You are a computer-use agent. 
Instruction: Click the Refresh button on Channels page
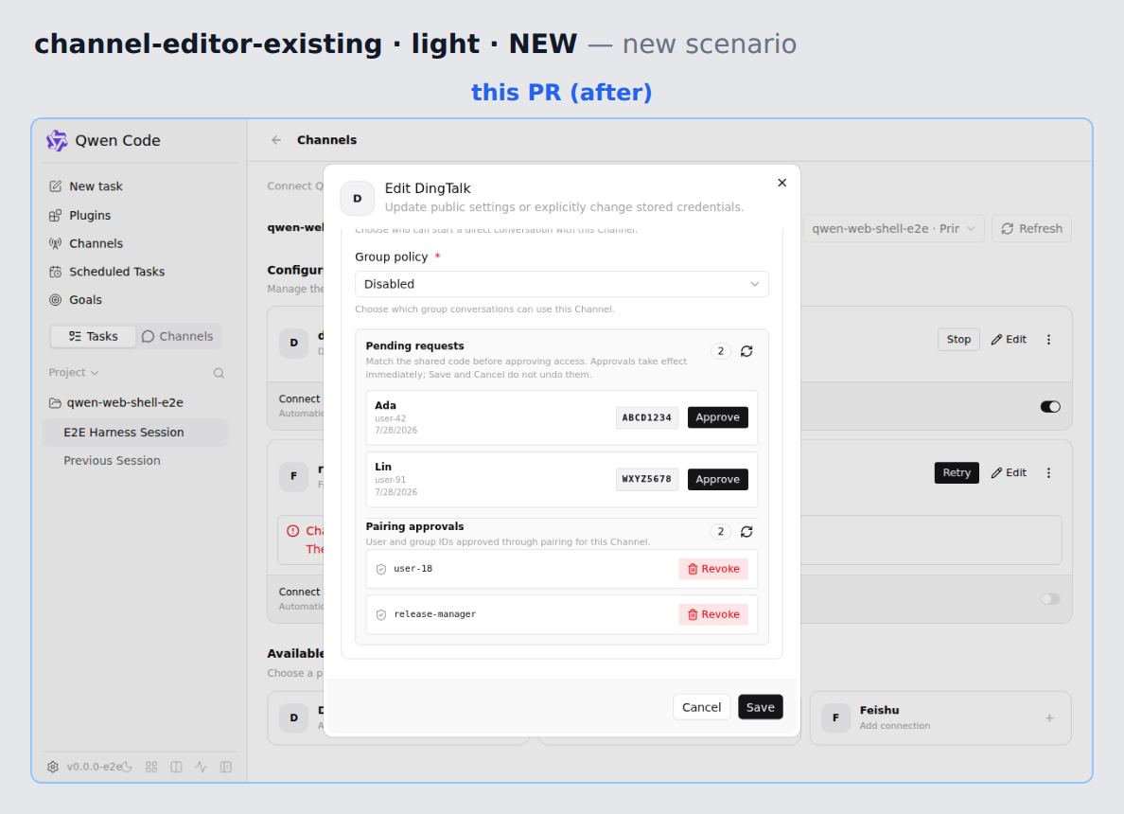point(1031,229)
